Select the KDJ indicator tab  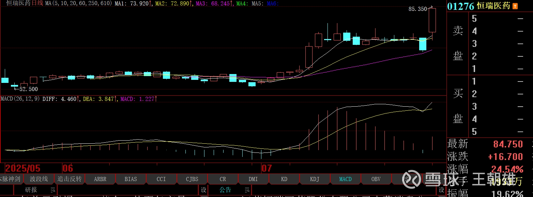pyautogui.click(x=315, y=179)
